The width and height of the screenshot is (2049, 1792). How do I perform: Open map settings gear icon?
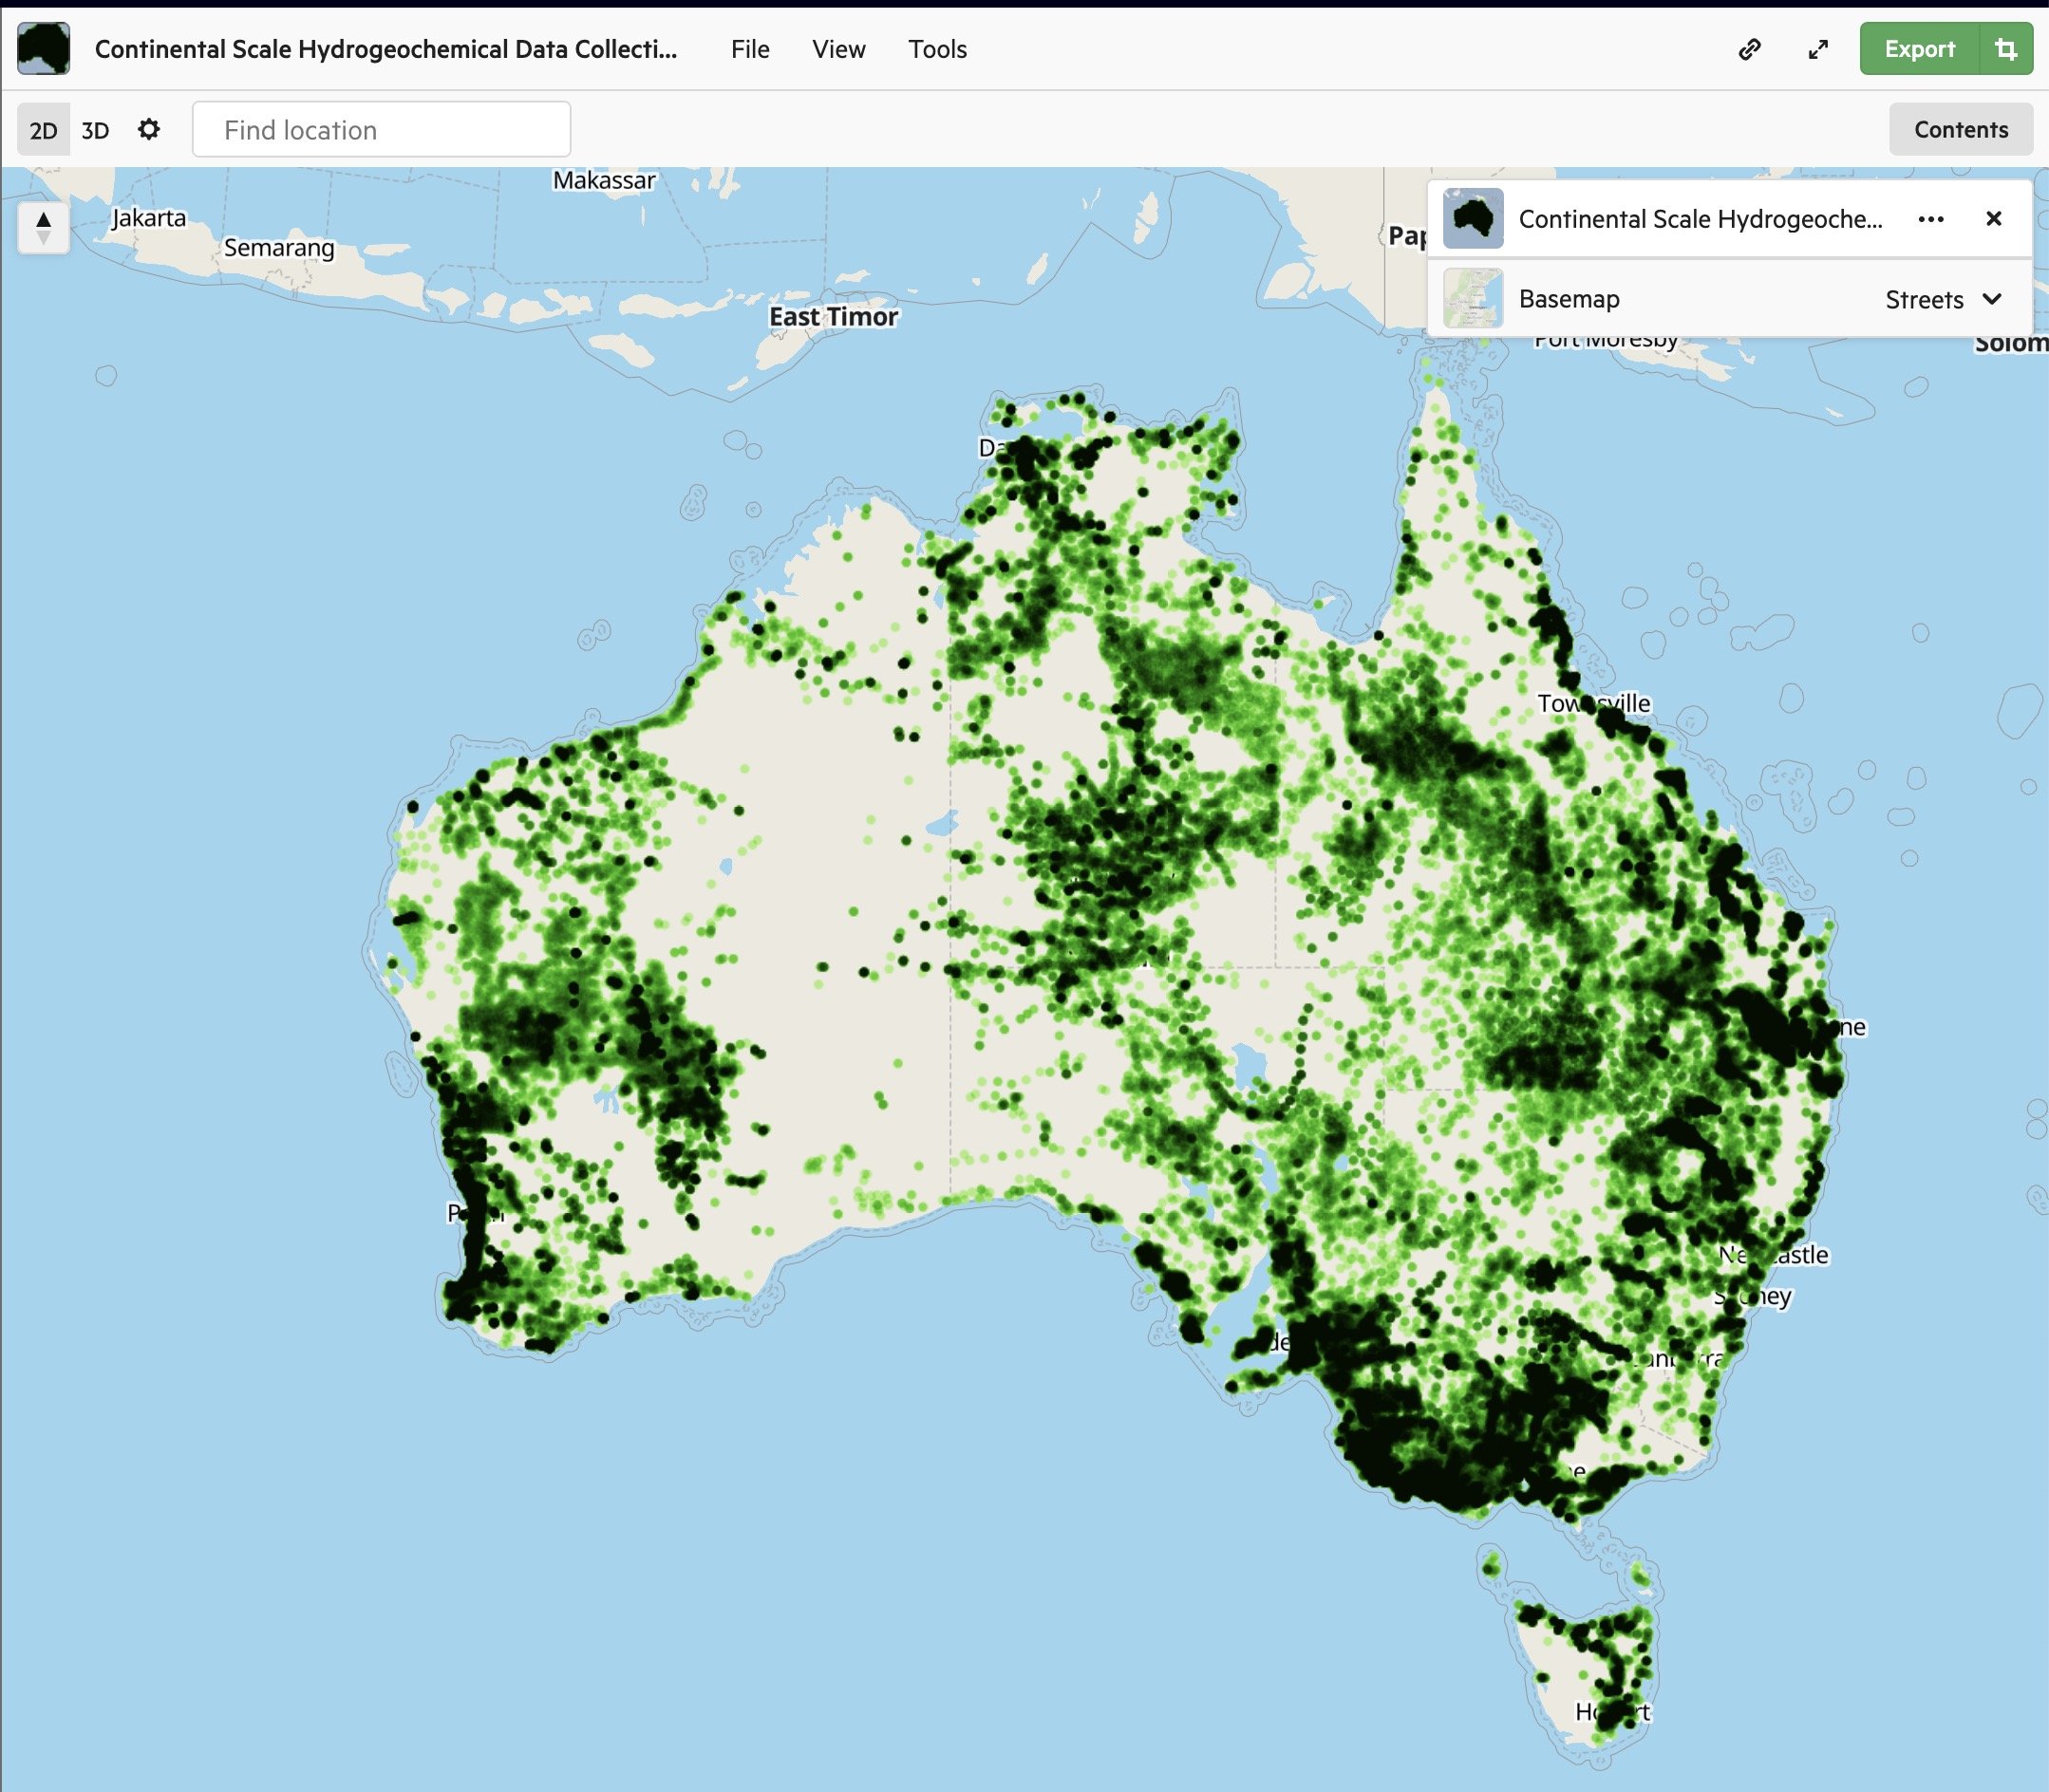point(148,129)
